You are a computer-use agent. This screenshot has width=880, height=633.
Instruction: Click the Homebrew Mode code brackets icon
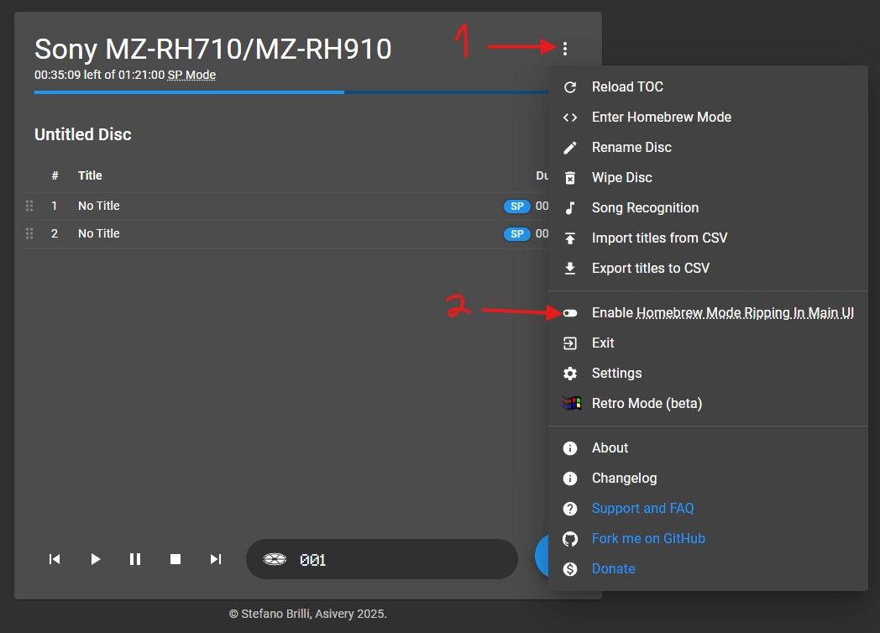(569, 118)
